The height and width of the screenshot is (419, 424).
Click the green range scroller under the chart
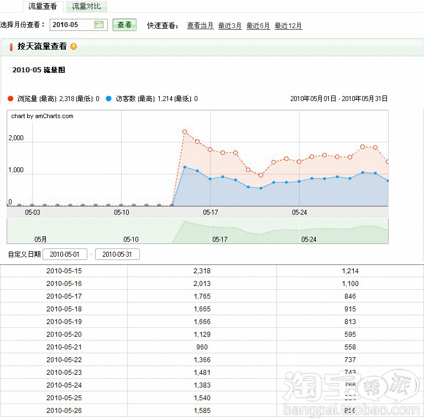click(x=198, y=231)
